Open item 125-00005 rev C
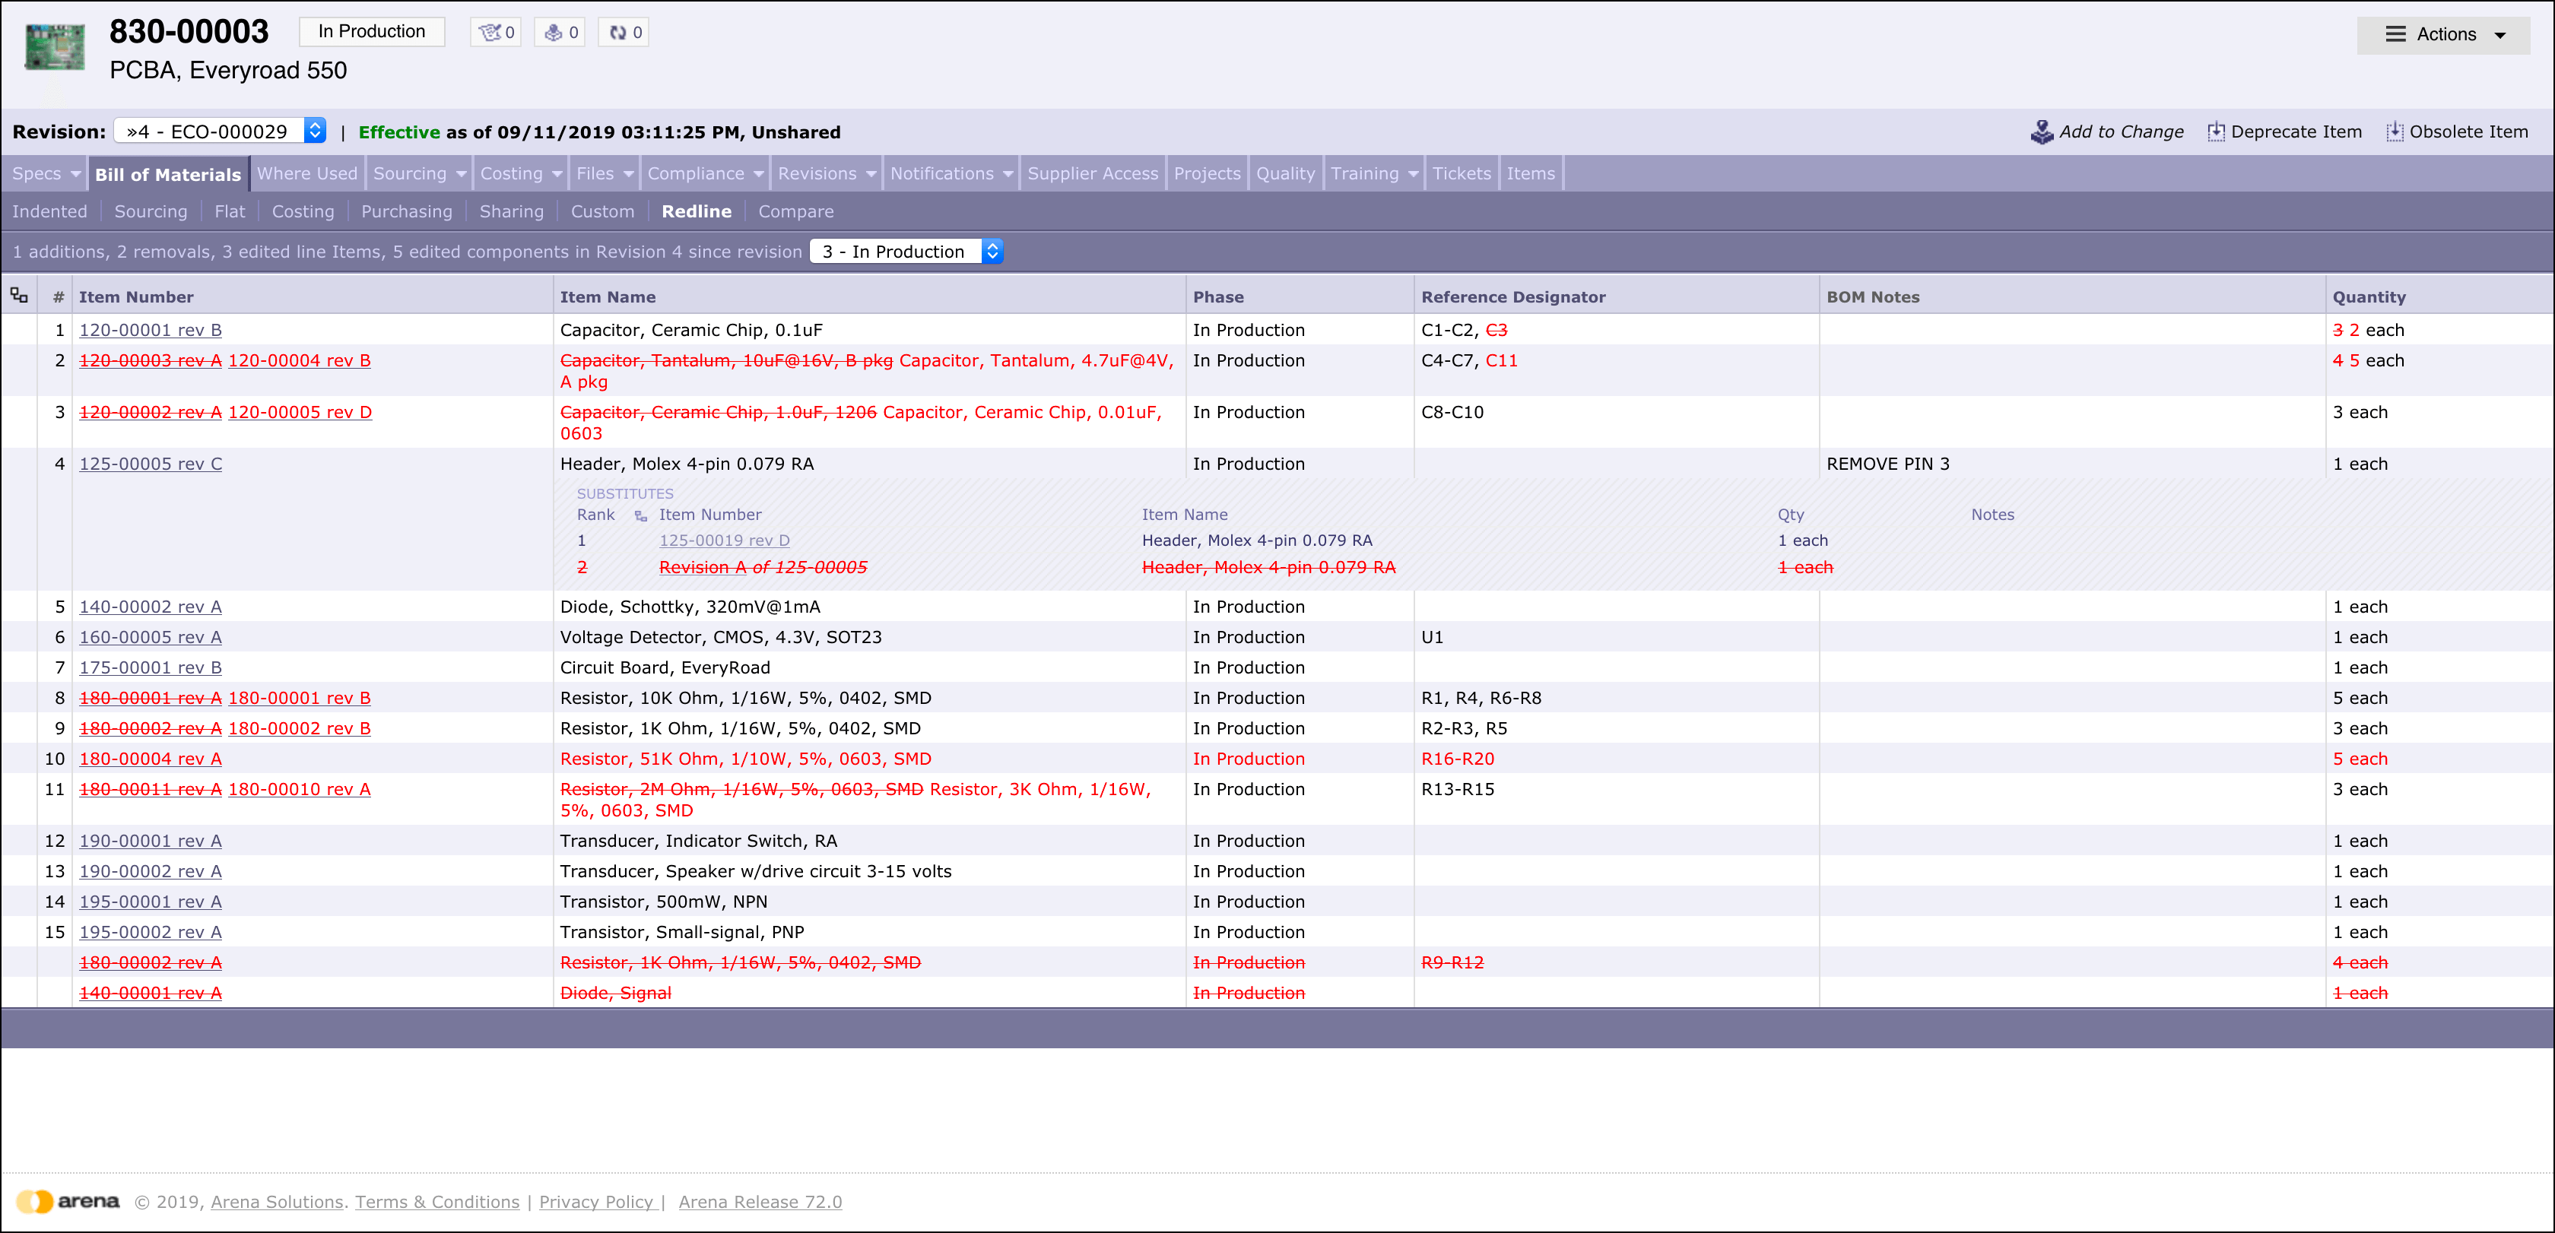Image resolution: width=2555 pixels, height=1233 pixels. (x=151, y=464)
